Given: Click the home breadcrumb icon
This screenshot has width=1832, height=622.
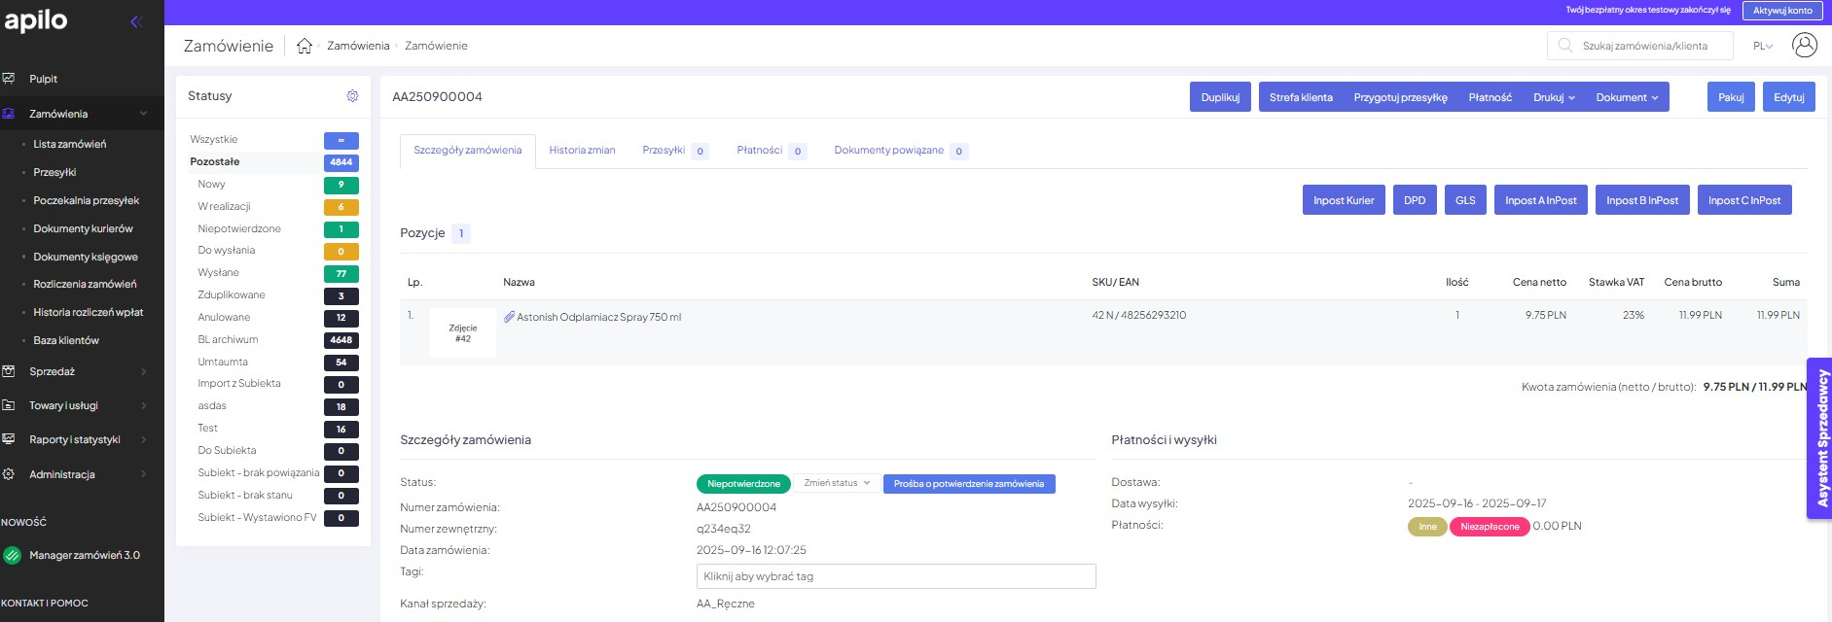Looking at the screenshot, I should [x=305, y=46].
